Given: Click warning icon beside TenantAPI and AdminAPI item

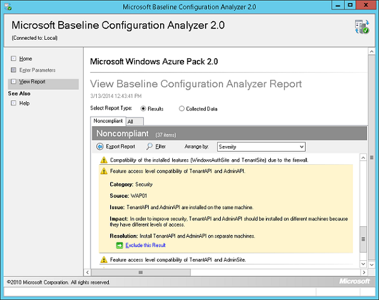Looking at the screenshot, I should (104, 171).
